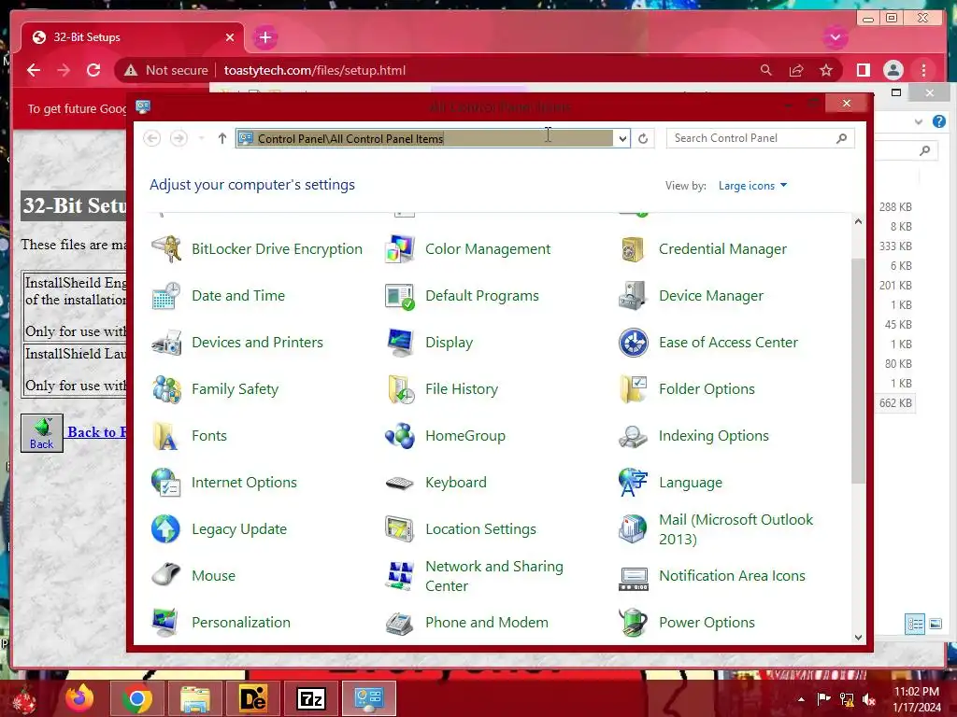Open Firefox from the taskbar
This screenshot has width=957, height=717.
(x=80, y=698)
